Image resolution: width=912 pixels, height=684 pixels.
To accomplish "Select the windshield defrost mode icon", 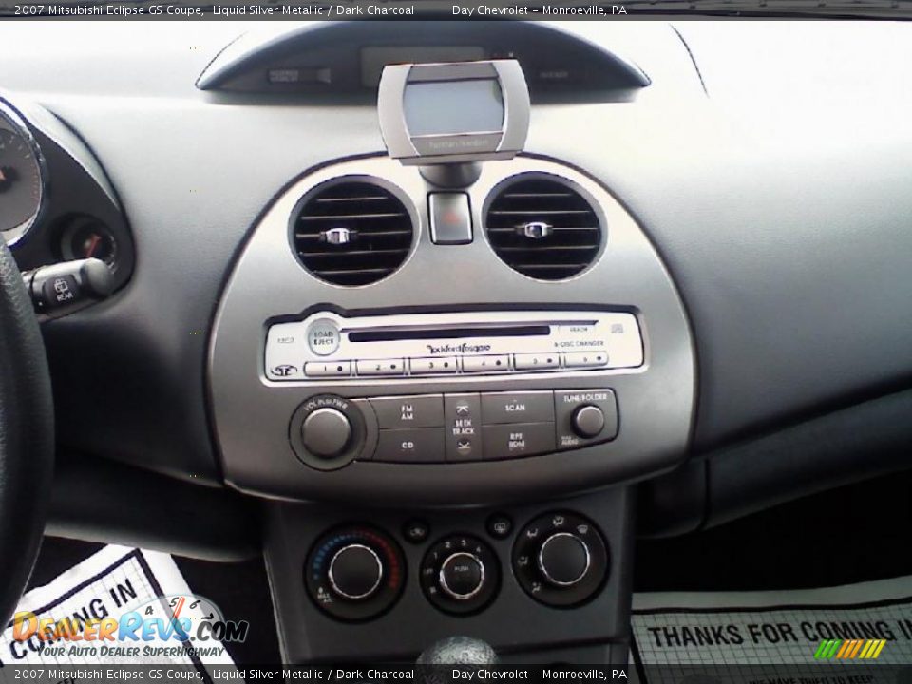I will pyautogui.click(x=582, y=529).
